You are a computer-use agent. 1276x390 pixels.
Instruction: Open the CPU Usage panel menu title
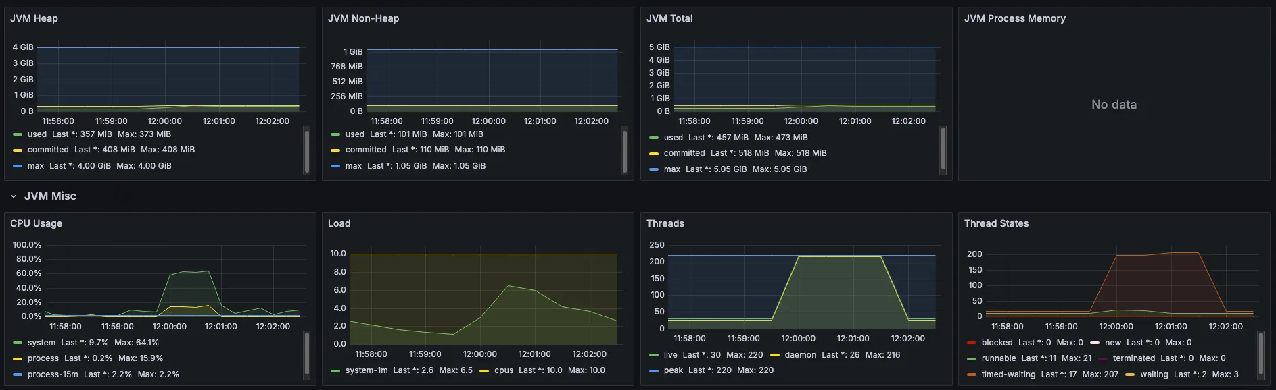(x=36, y=223)
